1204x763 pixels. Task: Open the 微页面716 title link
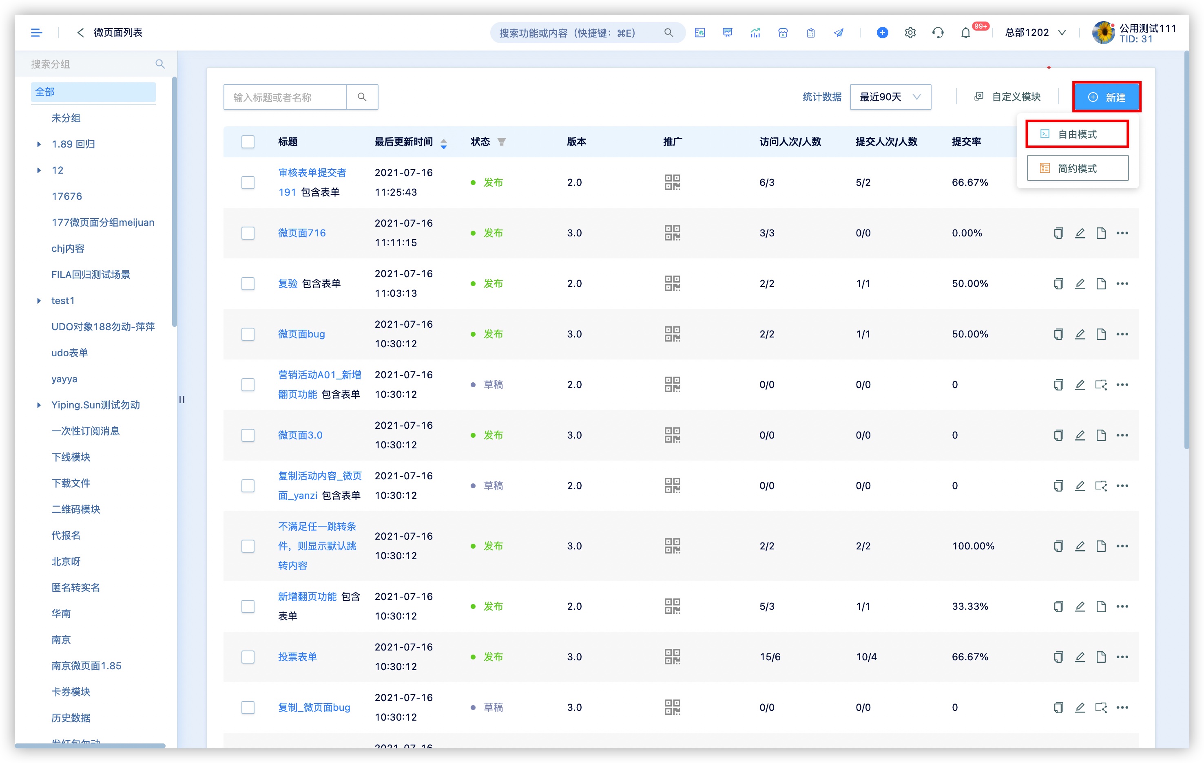(301, 233)
